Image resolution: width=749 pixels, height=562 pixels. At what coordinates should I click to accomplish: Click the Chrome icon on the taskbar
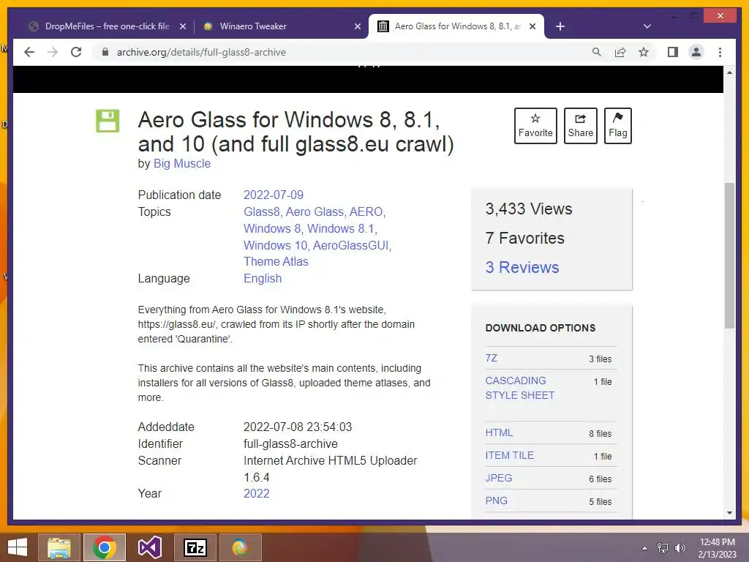(105, 547)
